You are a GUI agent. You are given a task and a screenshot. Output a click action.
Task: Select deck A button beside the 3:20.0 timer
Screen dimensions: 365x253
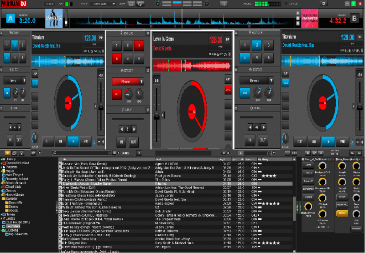tap(10, 18)
